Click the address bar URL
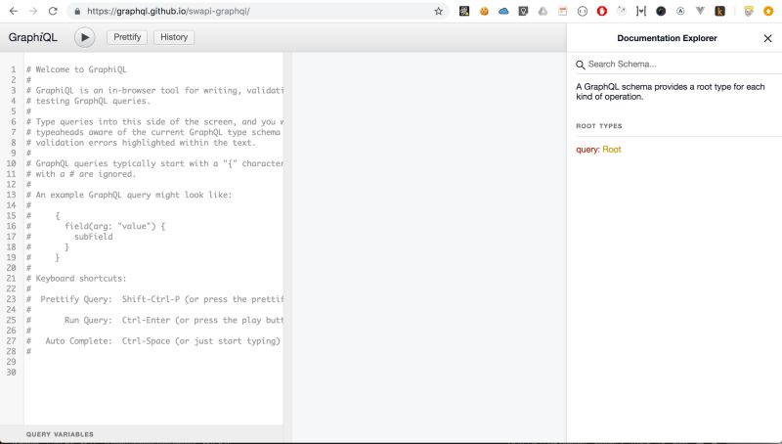This screenshot has width=782, height=444. click(168, 11)
